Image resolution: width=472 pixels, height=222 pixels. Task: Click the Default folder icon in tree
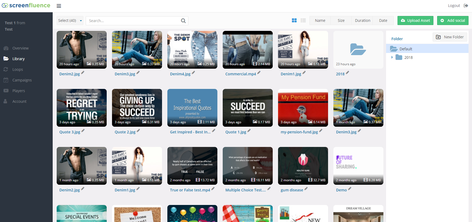point(394,49)
